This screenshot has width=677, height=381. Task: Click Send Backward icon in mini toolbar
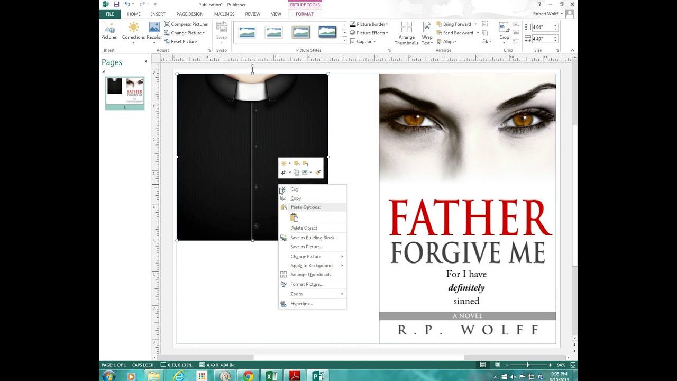click(305, 164)
